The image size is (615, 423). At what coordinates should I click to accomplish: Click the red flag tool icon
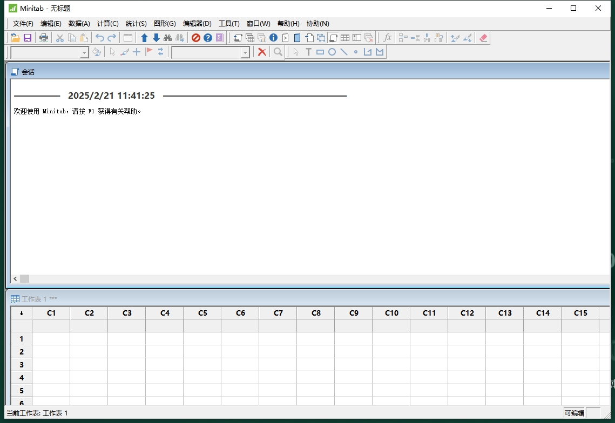coord(148,52)
